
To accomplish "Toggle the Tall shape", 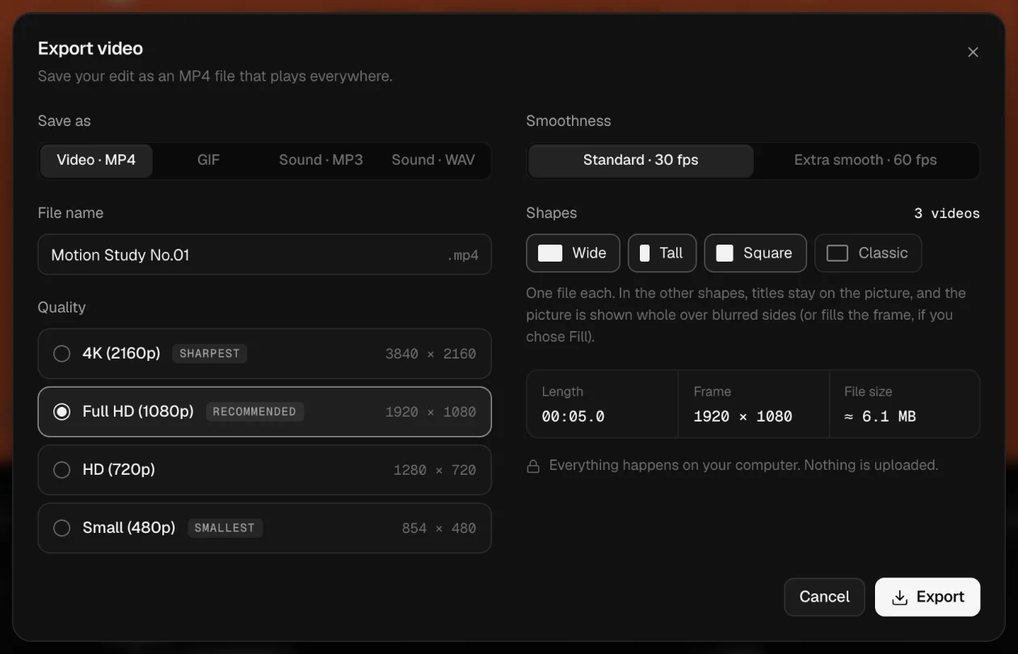I will [x=662, y=253].
